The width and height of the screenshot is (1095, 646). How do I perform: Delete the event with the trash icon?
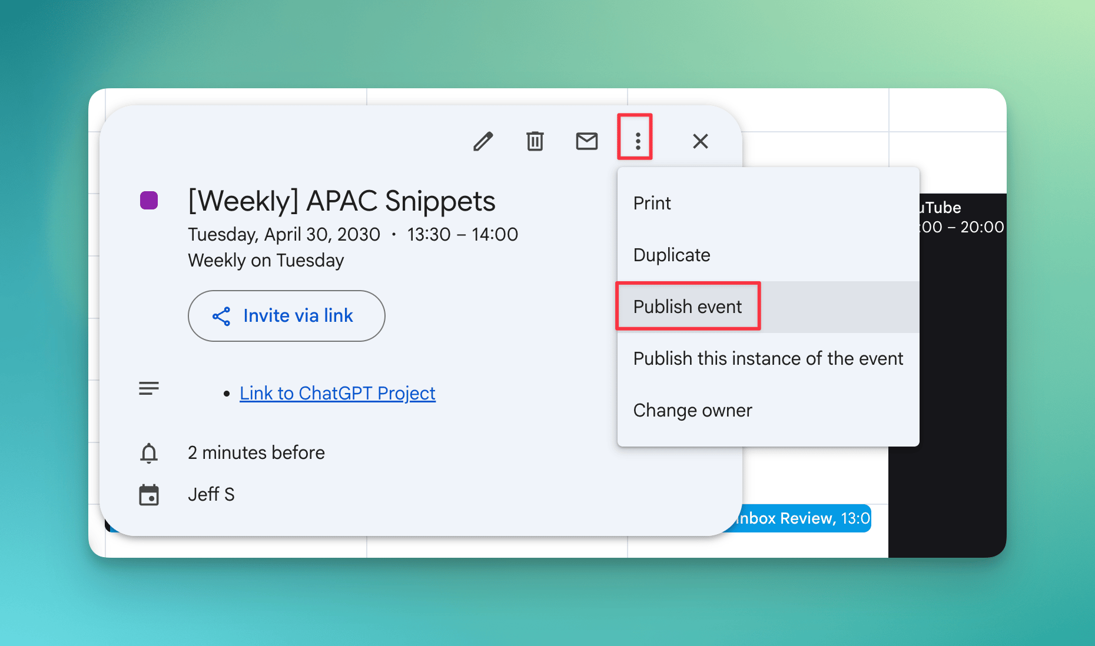pyautogui.click(x=535, y=141)
